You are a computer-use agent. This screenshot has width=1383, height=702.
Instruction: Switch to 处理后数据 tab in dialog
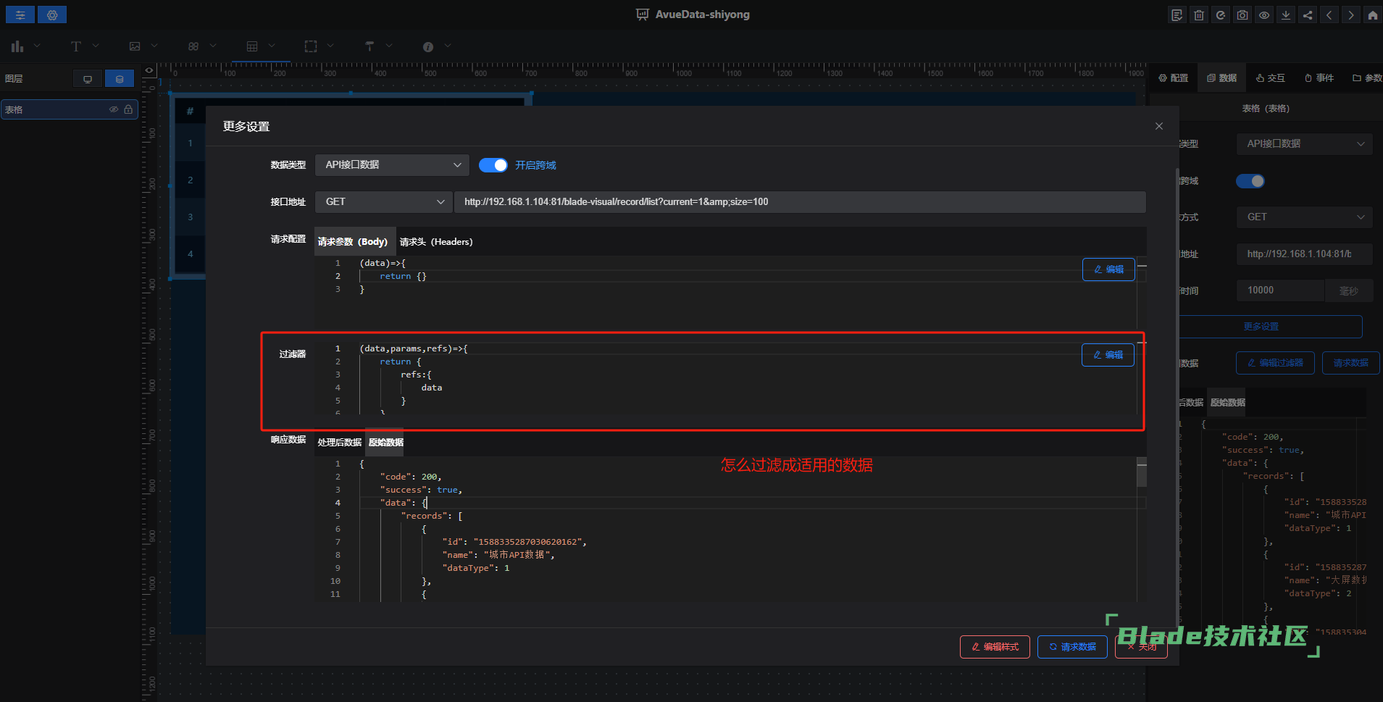339,443
